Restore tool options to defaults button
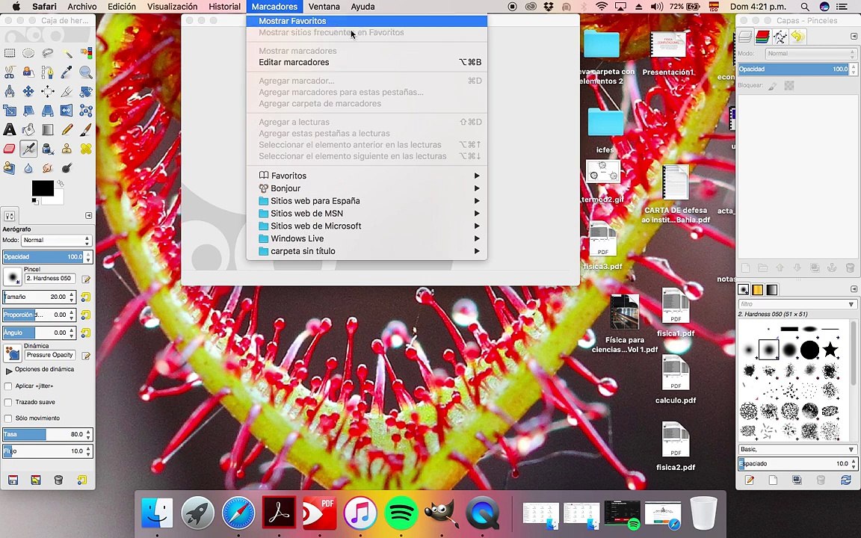This screenshot has width=861, height=538. (81, 480)
